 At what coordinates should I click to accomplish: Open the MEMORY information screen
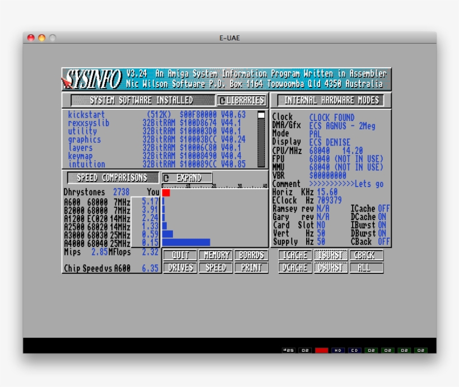coord(216,255)
